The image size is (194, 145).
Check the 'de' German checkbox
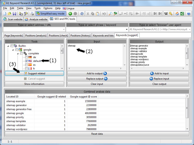(27, 57)
